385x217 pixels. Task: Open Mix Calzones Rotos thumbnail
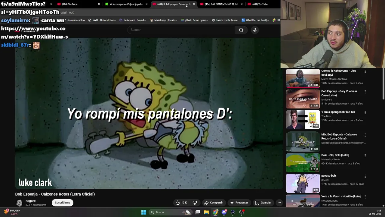303,142
